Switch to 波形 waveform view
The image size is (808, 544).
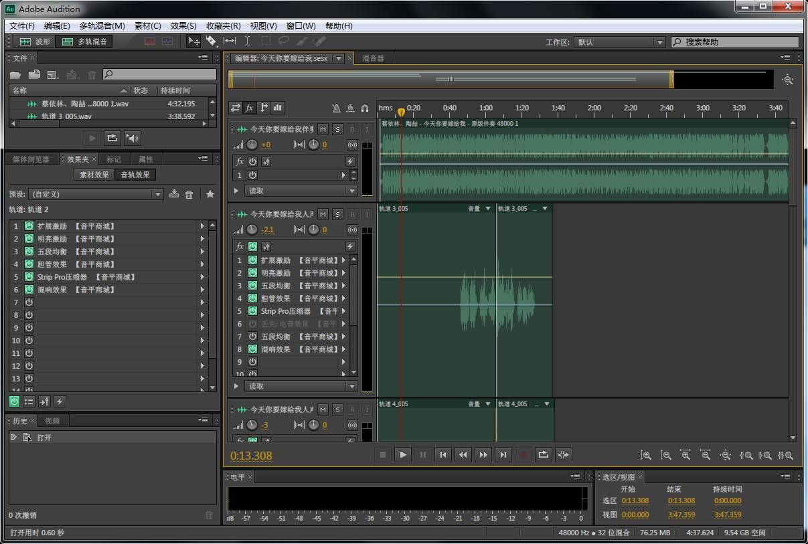(35, 41)
